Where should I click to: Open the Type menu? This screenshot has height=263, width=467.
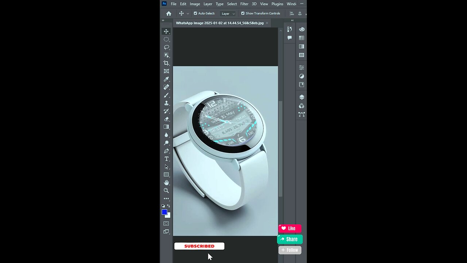(220, 4)
